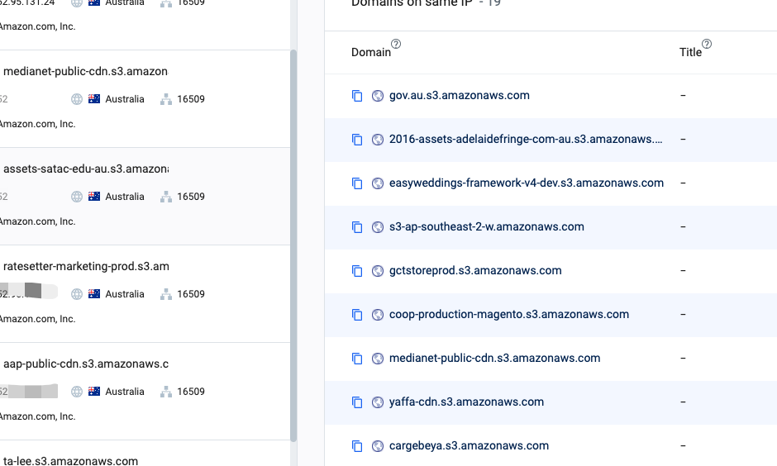777x466 pixels.
Task: Click the Domain column help icon
Action: pyautogui.click(x=396, y=44)
